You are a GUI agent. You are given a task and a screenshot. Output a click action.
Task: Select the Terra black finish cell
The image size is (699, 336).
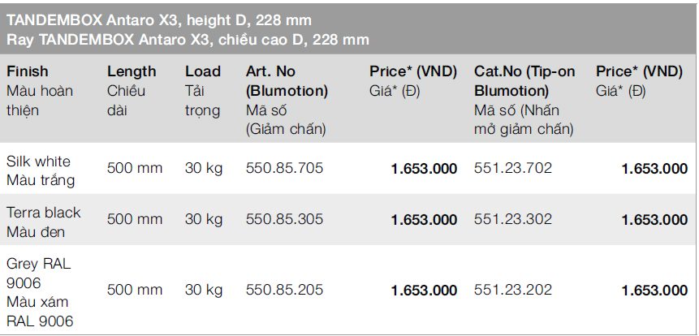pos(44,222)
